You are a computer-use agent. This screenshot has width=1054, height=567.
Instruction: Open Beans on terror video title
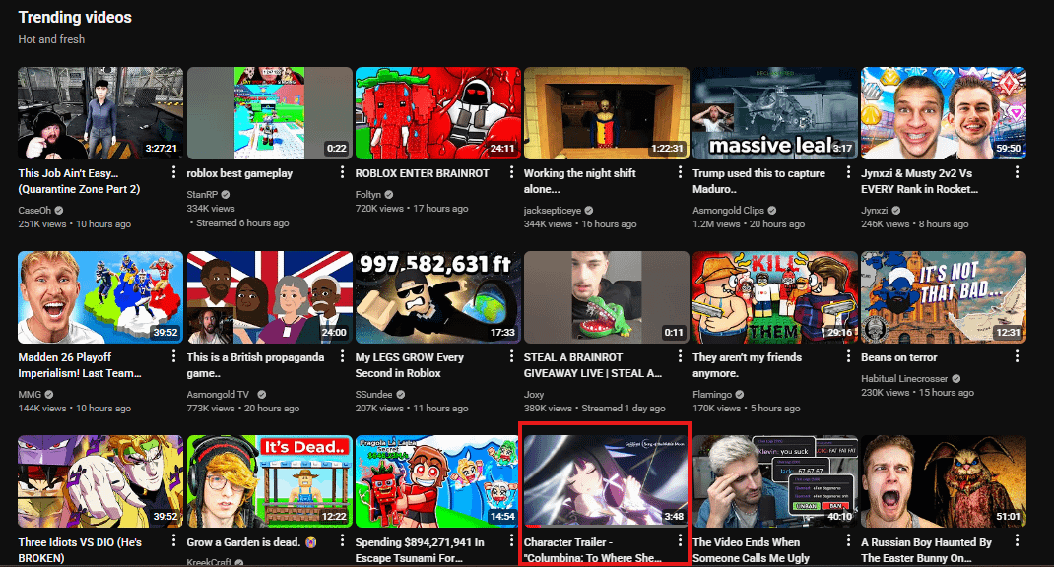pos(898,357)
